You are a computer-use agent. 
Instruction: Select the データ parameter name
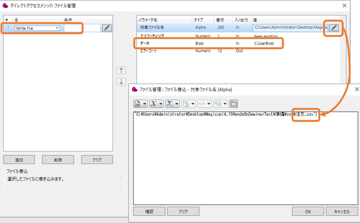145,43
